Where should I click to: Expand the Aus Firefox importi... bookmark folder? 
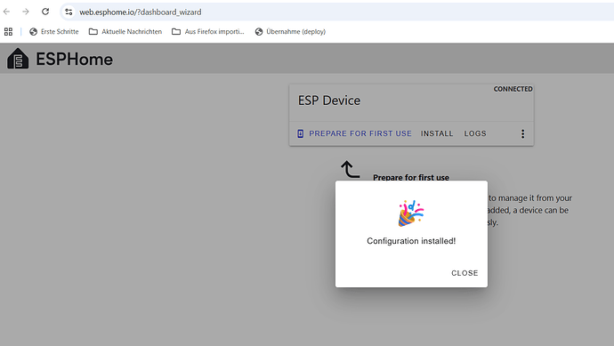point(208,32)
